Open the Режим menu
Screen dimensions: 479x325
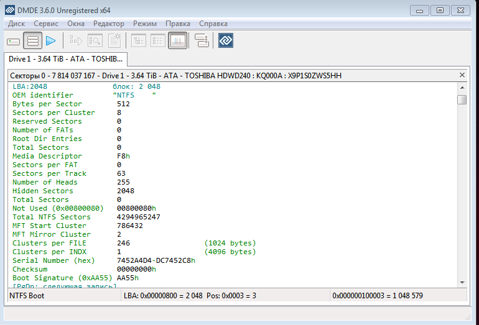coord(145,24)
